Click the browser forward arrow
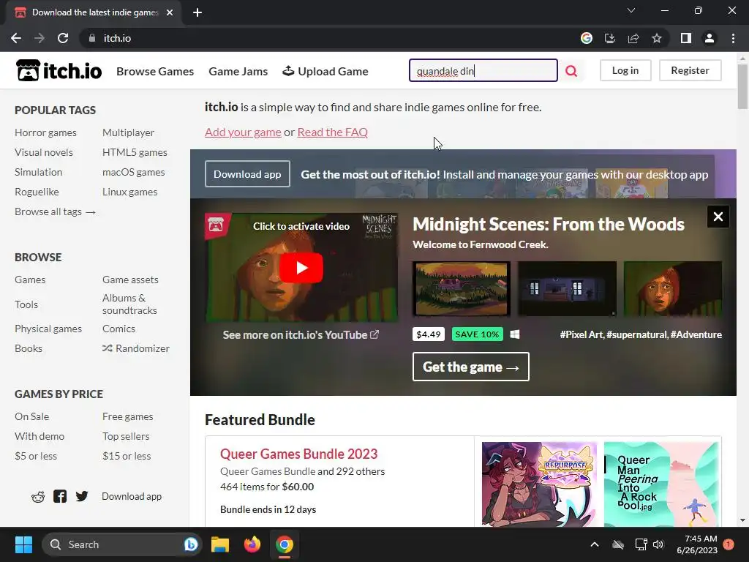The height and width of the screenshot is (562, 749). tap(39, 38)
